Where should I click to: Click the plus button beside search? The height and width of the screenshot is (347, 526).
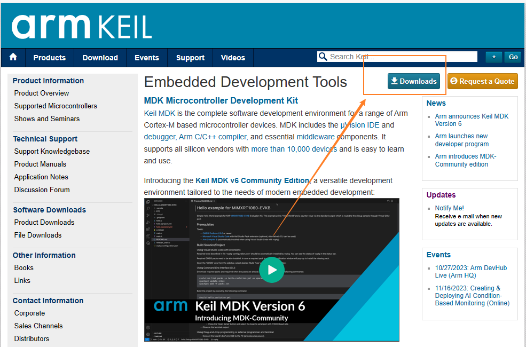[x=494, y=57]
